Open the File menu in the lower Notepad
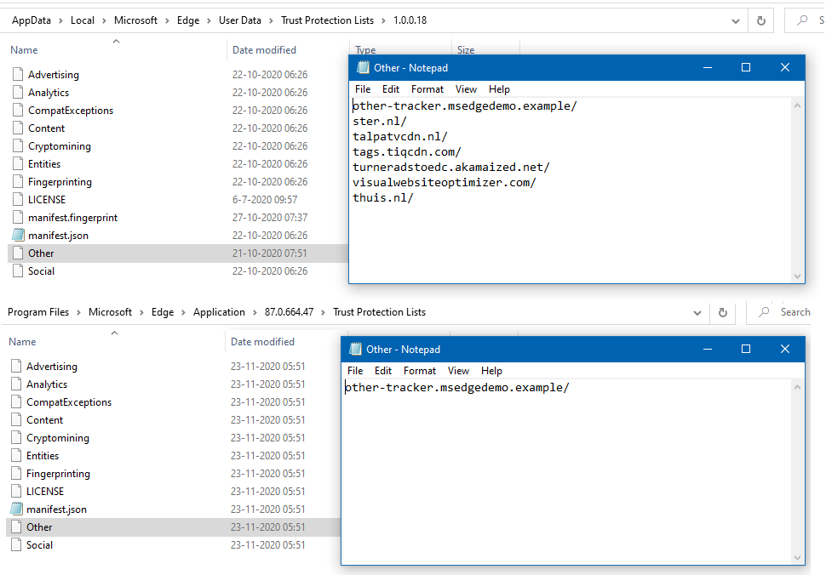 [x=355, y=370]
